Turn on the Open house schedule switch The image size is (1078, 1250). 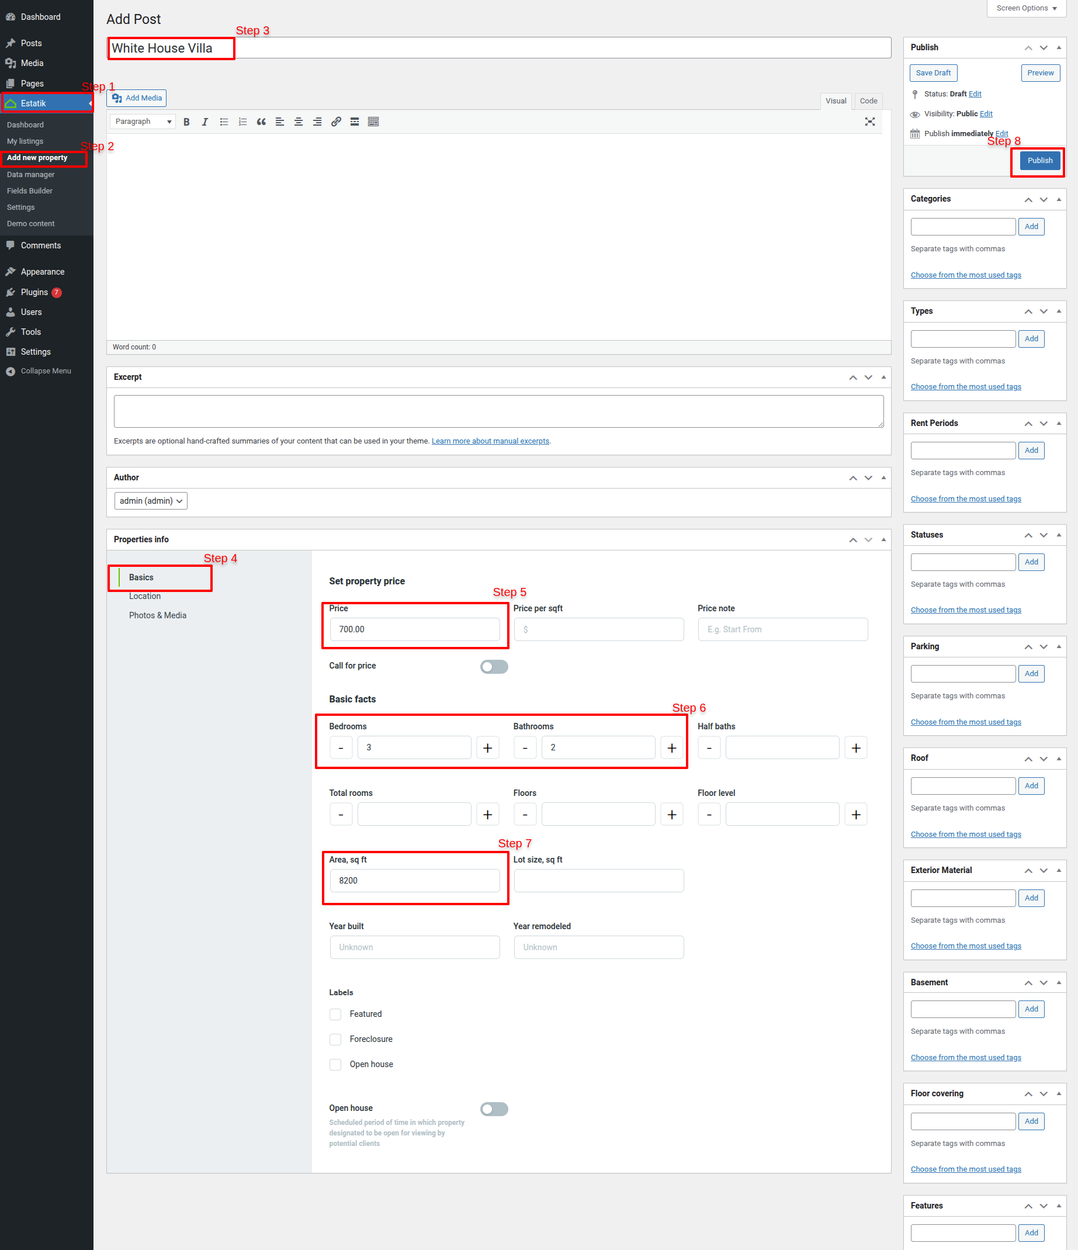click(494, 1109)
